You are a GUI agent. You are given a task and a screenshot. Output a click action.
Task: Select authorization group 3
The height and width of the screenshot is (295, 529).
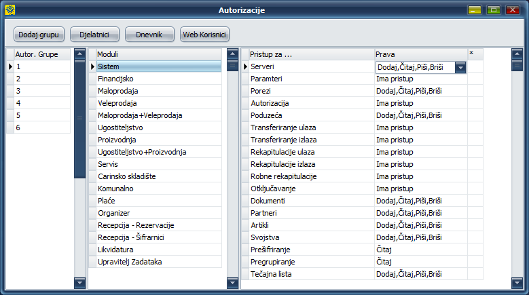click(41, 91)
